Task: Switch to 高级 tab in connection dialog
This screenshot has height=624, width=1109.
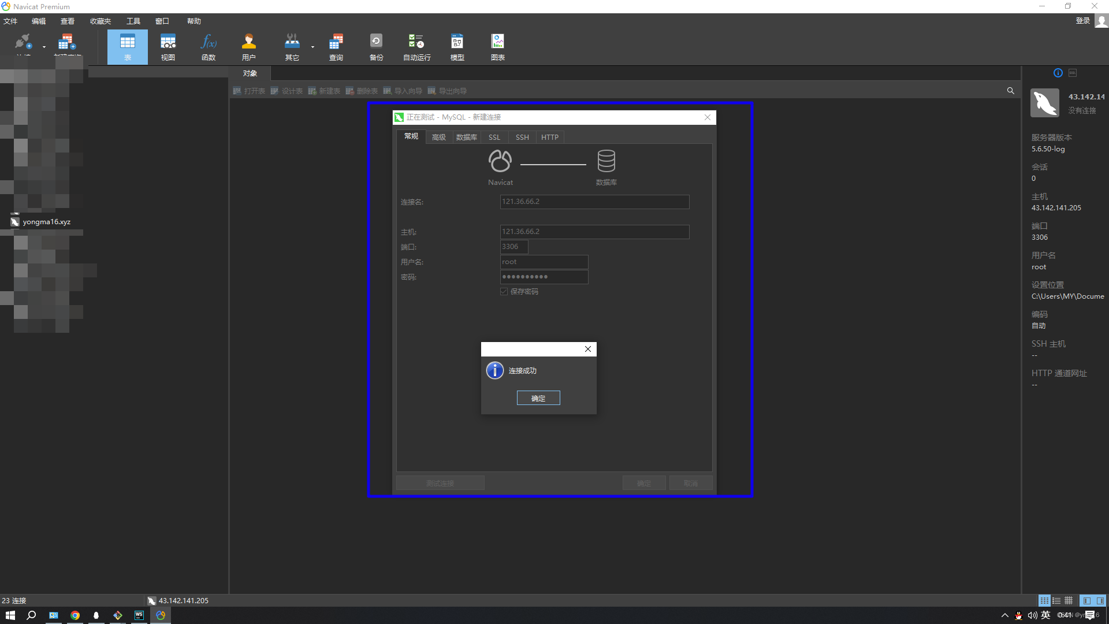Action: click(x=439, y=138)
